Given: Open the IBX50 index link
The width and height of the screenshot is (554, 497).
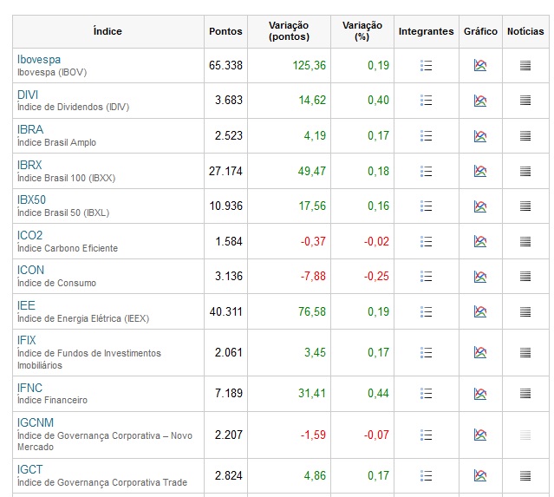Looking at the screenshot, I should [x=31, y=199].
